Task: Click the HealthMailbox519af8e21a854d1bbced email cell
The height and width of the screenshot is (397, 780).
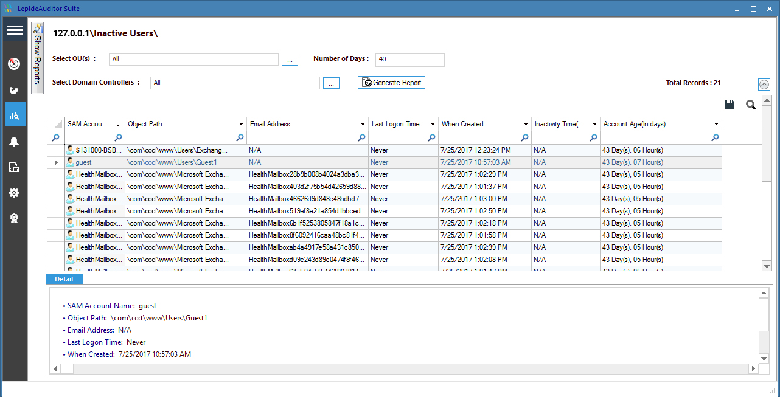Action: pyautogui.click(x=308, y=211)
